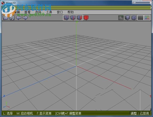Open the 查看 menu
Screen dimensions: 153x117
coord(28,12)
